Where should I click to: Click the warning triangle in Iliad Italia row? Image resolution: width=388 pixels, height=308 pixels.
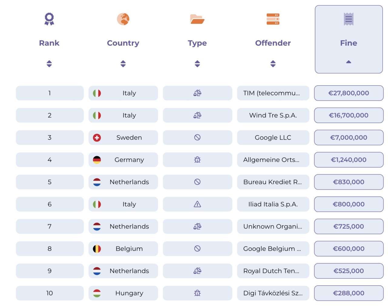(x=197, y=204)
